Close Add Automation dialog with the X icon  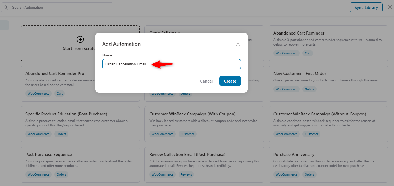click(238, 44)
